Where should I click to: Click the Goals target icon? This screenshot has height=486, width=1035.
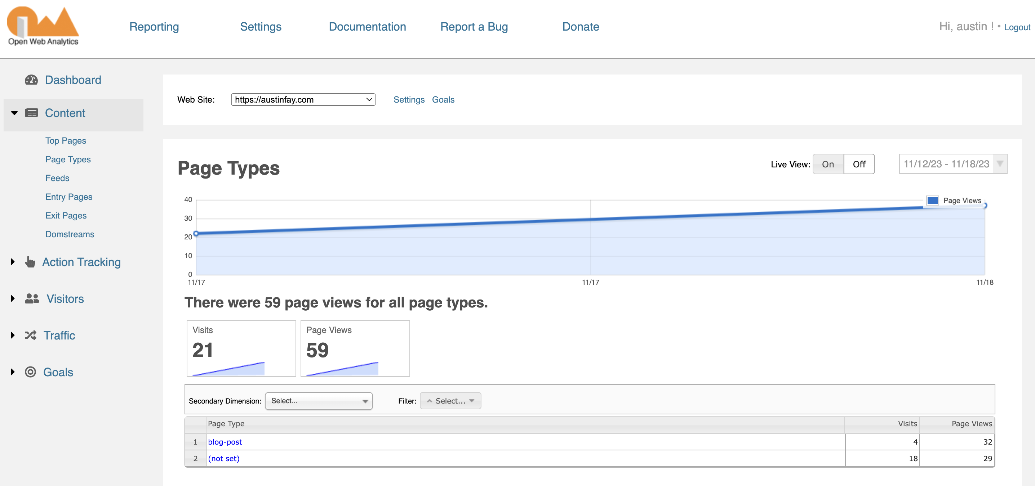point(31,372)
